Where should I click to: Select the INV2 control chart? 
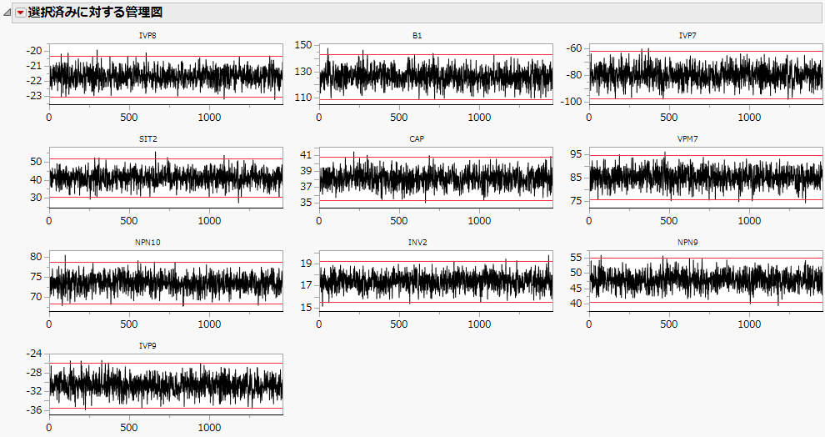436,280
